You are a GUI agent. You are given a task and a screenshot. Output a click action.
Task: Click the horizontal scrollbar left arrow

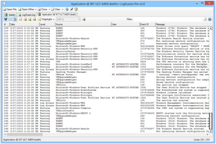coord(5,134)
